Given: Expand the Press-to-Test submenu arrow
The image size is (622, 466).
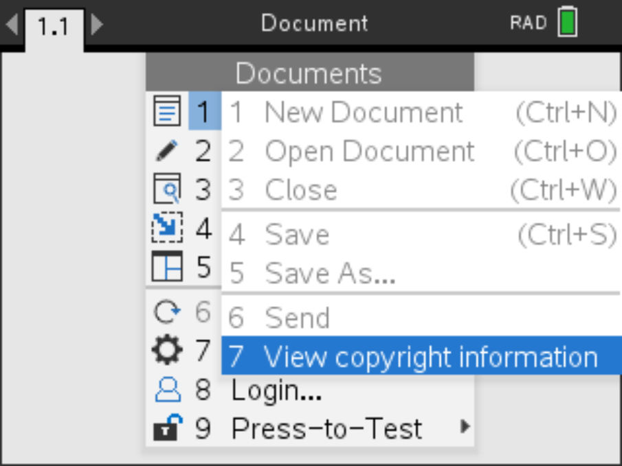Looking at the screenshot, I should tap(465, 428).
